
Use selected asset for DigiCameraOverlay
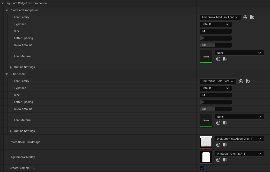[x=218, y=160]
